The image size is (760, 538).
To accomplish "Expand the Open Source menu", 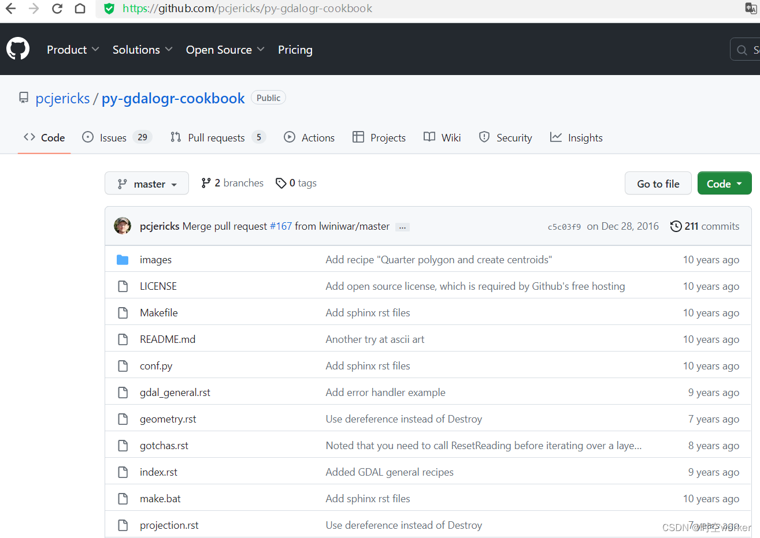I will pyautogui.click(x=225, y=50).
